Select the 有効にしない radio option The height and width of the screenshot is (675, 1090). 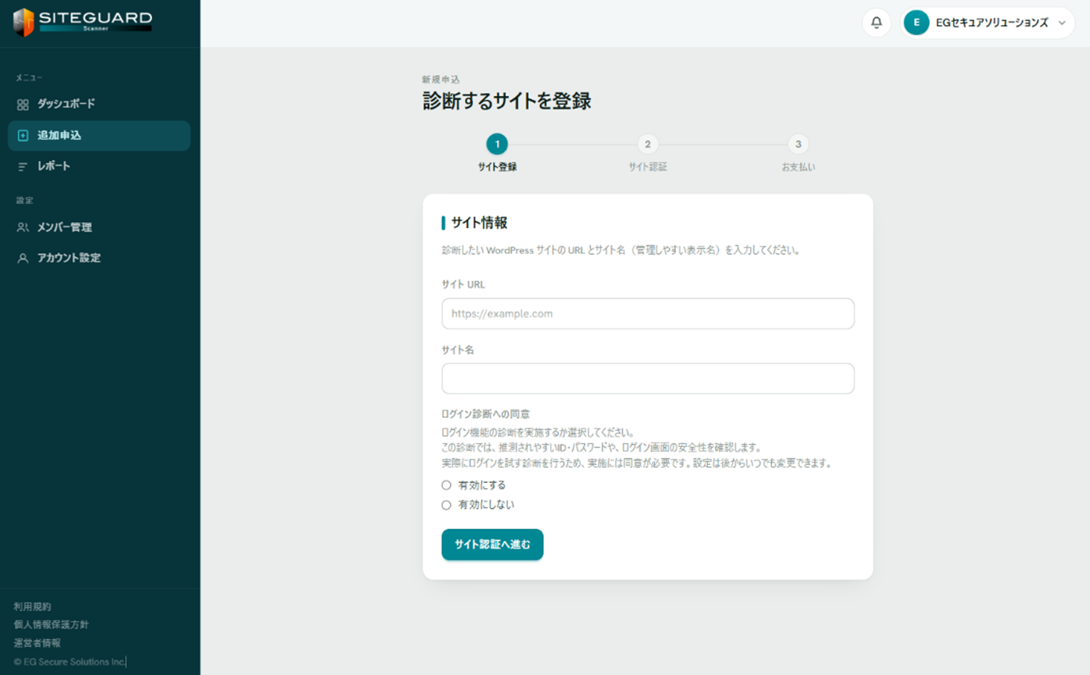(446, 505)
